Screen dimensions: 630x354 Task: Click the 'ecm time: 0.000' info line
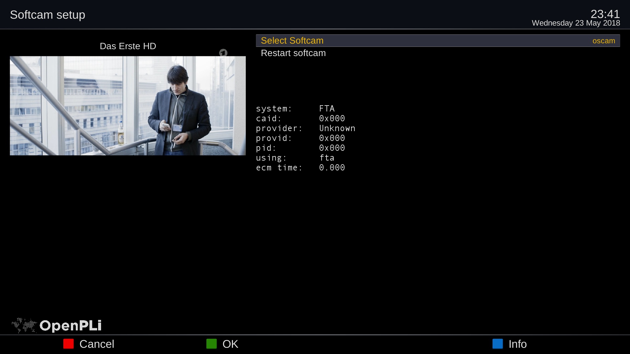pos(301,167)
